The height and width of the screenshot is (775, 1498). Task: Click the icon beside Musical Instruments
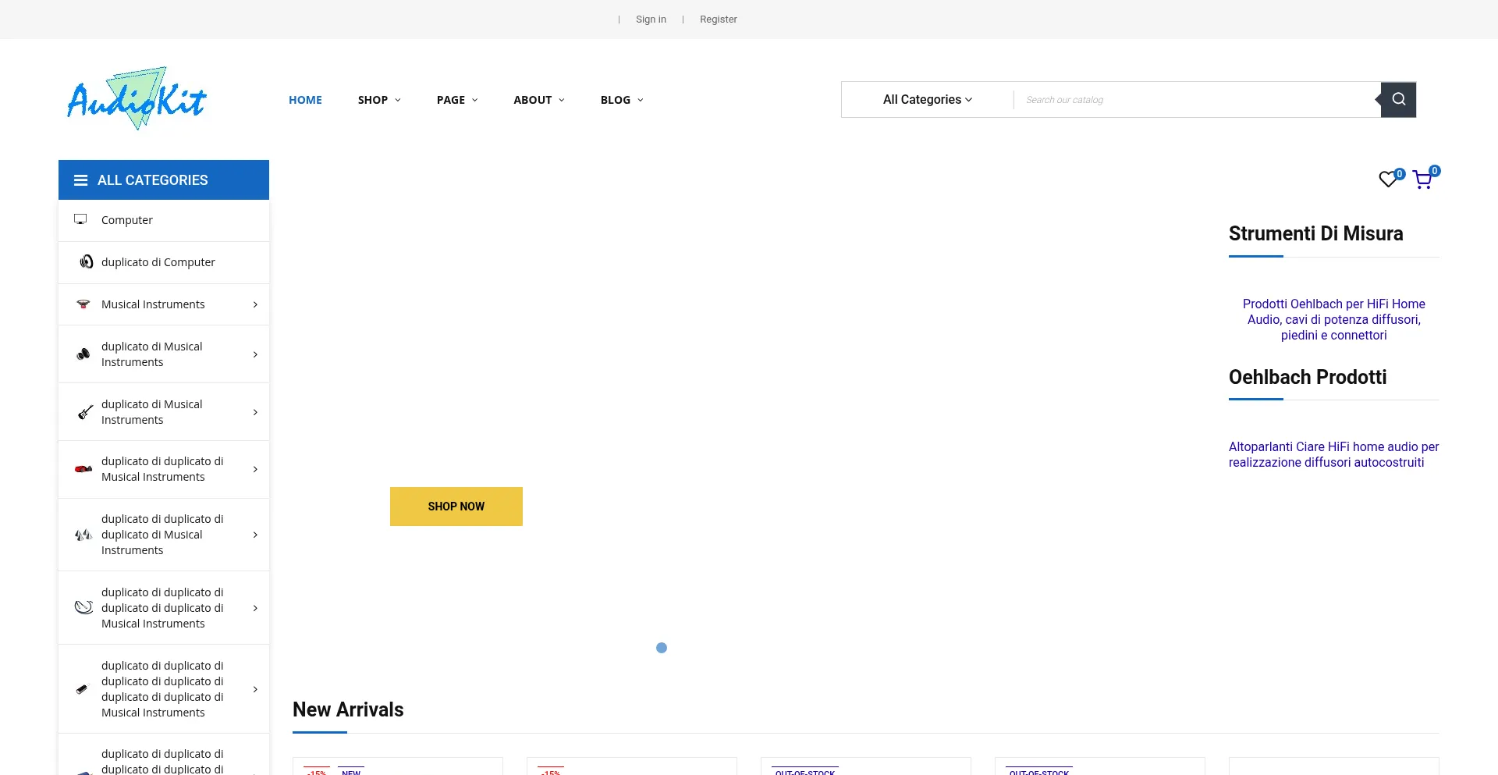pyautogui.click(x=83, y=304)
